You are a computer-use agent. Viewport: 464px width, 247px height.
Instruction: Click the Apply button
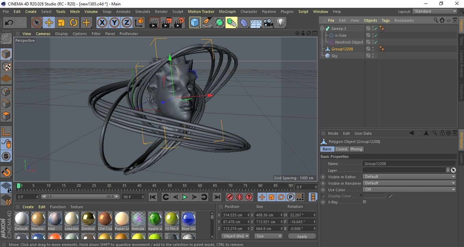tap(302, 236)
